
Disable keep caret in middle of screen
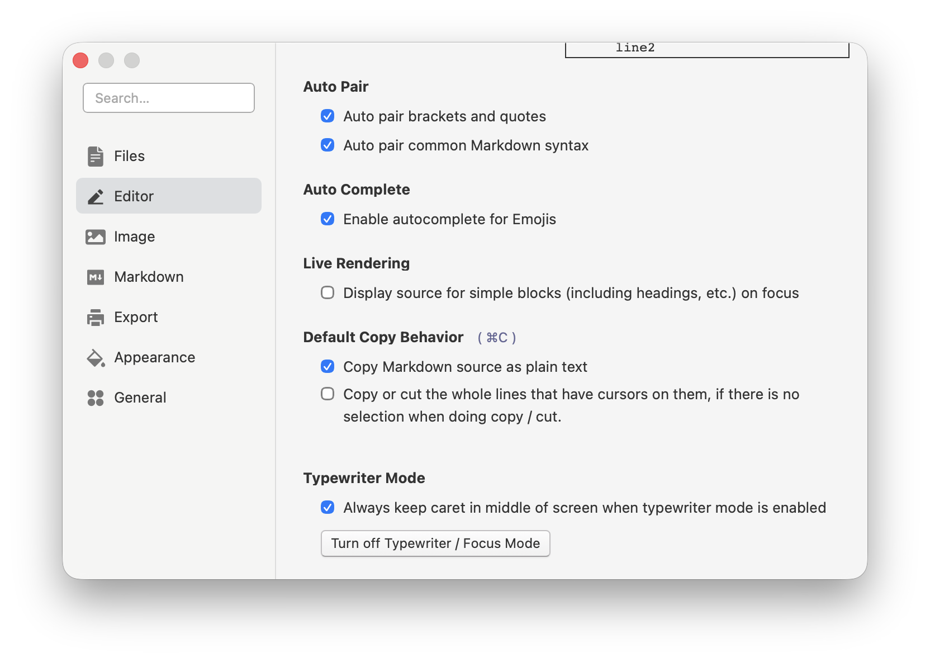pyautogui.click(x=328, y=508)
